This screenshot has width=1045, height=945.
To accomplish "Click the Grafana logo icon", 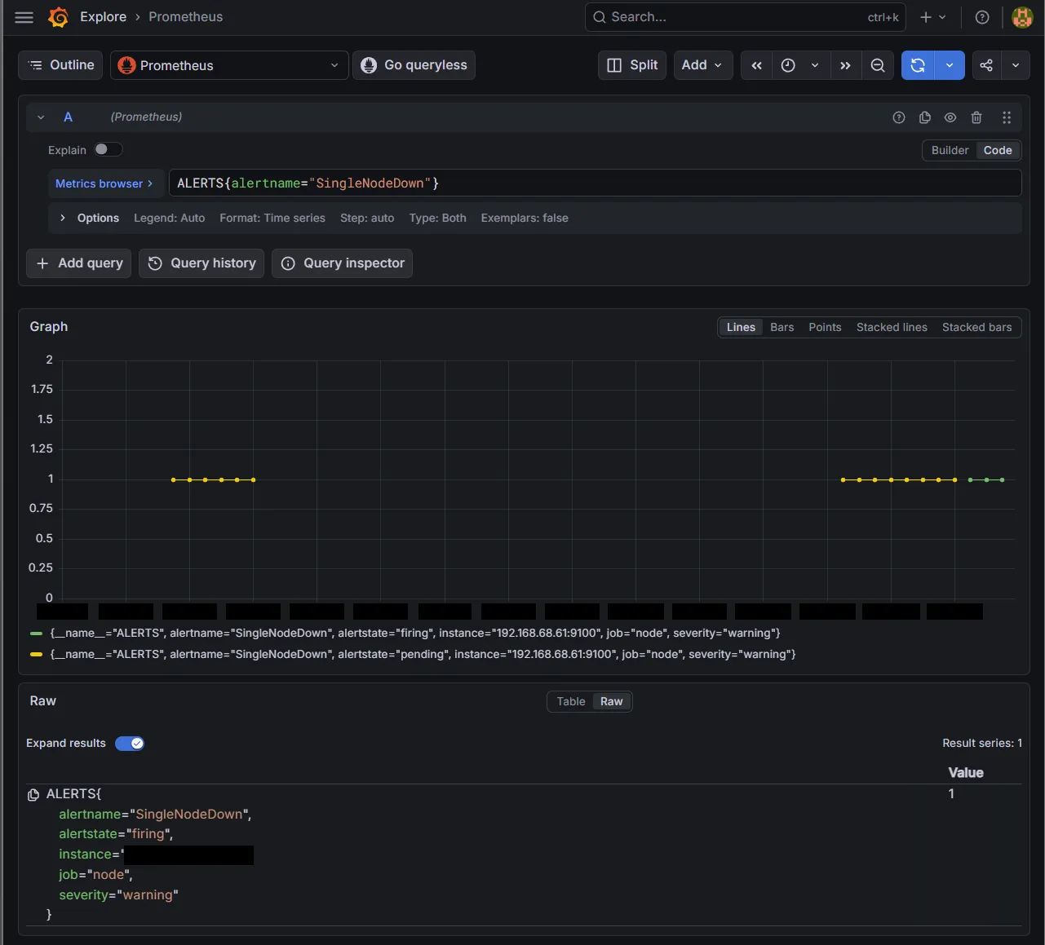I will pyautogui.click(x=58, y=17).
